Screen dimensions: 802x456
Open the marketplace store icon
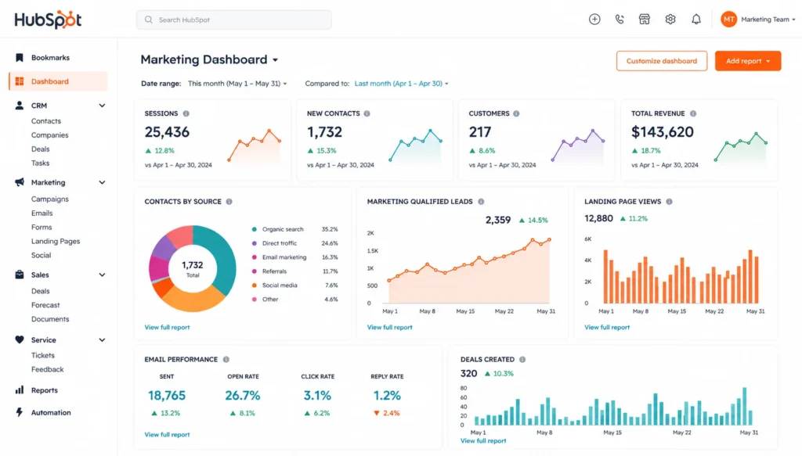[x=645, y=20]
